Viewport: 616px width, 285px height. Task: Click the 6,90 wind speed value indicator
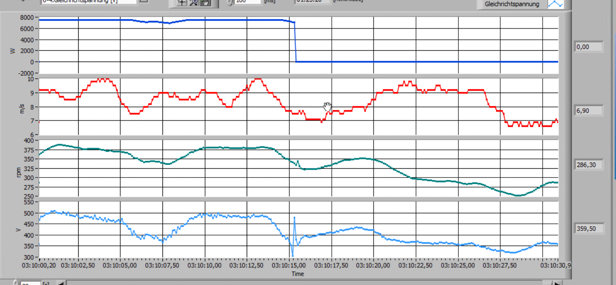[588, 111]
